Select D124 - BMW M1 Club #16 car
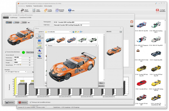The width and height of the screenshot is (169, 111). point(141,27)
